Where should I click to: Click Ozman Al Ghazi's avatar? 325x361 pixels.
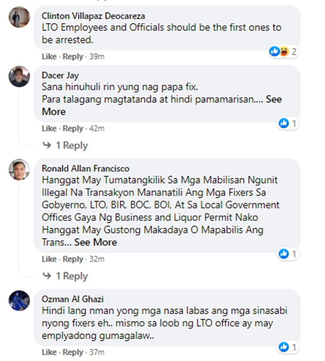click(x=19, y=300)
